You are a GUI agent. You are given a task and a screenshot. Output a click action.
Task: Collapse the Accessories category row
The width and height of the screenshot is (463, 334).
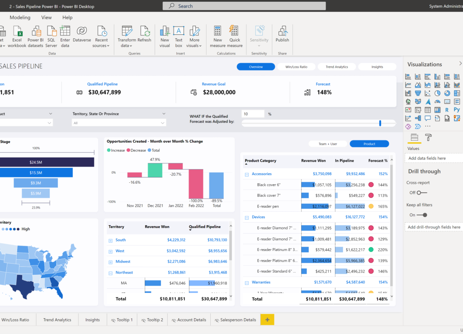pos(247,175)
